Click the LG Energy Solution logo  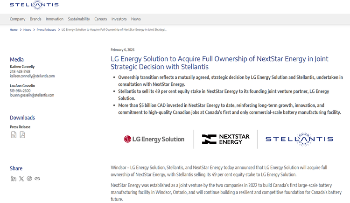154,139
